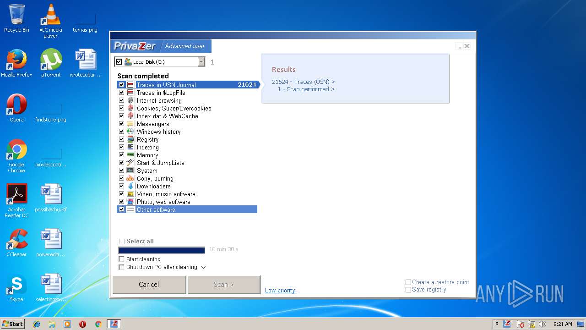Click the Other software icon
586x330 pixels.
pyautogui.click(x=130, y=209)
